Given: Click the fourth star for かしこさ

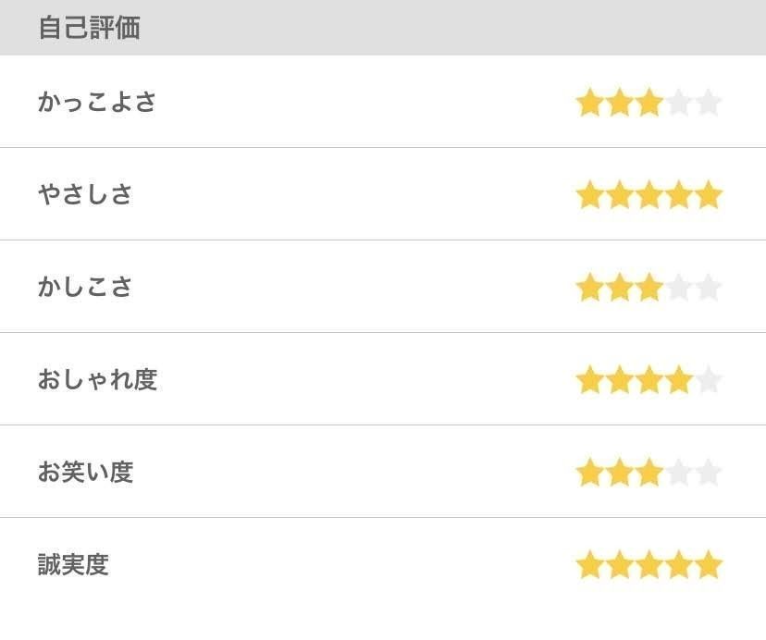Looking at the screenshot, I should coord(678,288).
